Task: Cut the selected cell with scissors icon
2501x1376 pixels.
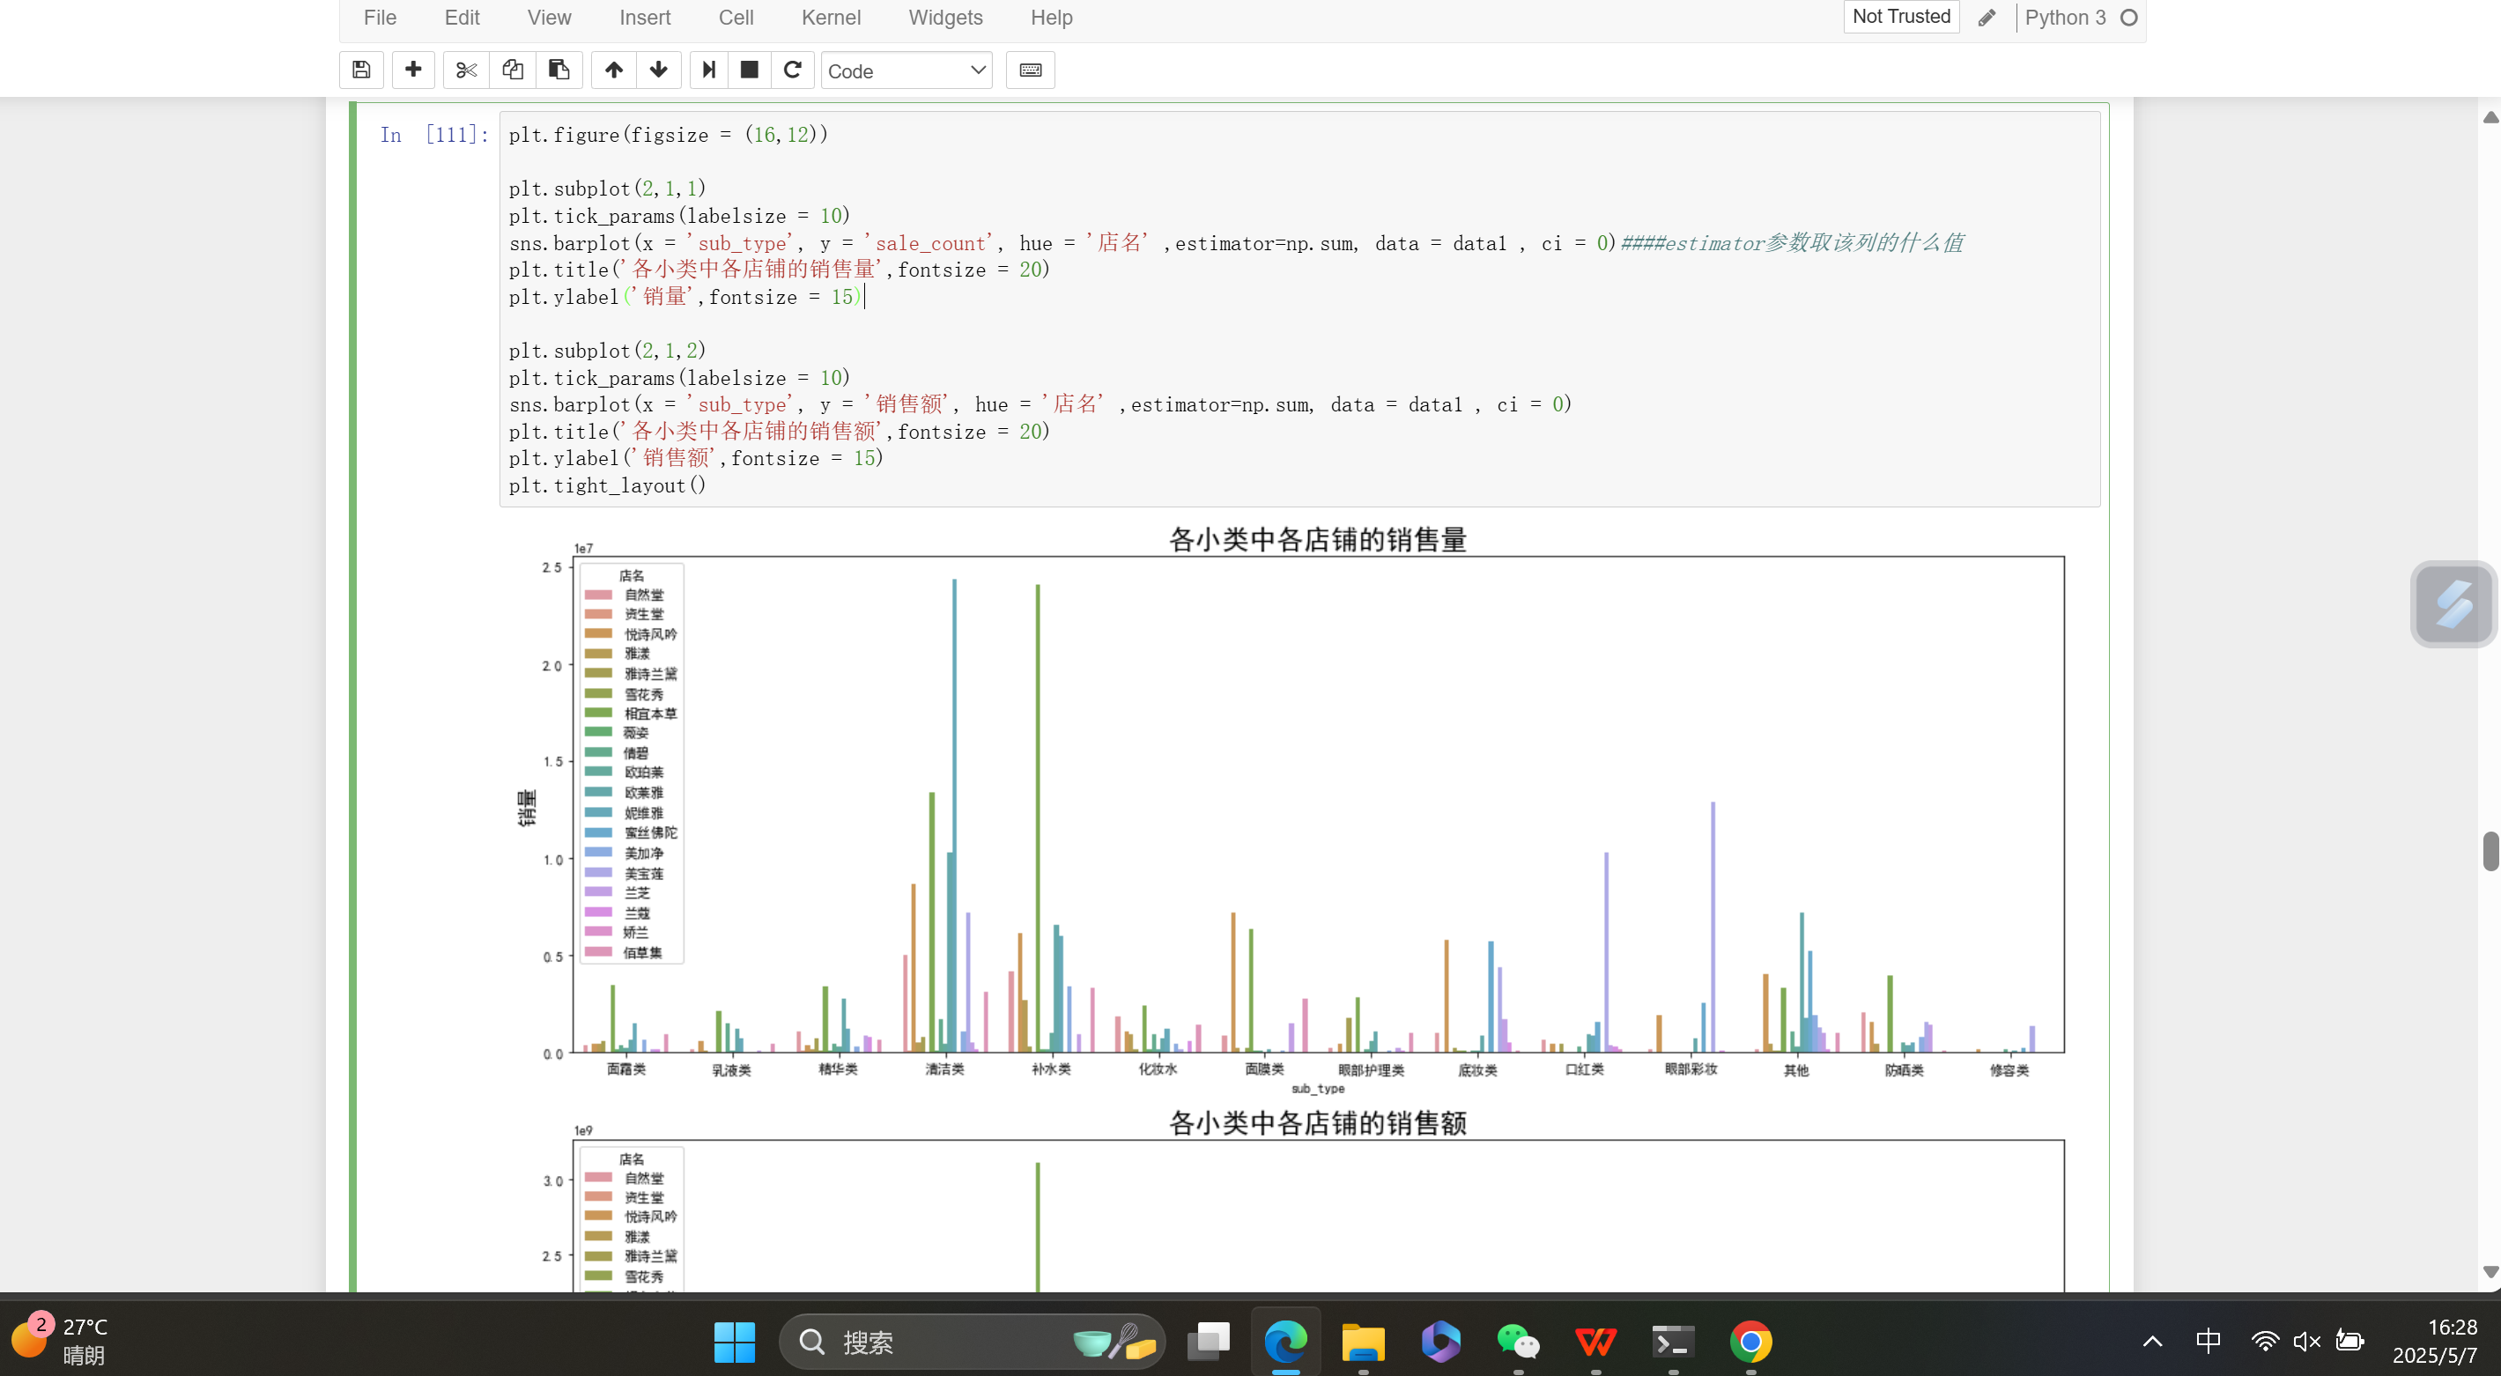Action: coord(466,70)
